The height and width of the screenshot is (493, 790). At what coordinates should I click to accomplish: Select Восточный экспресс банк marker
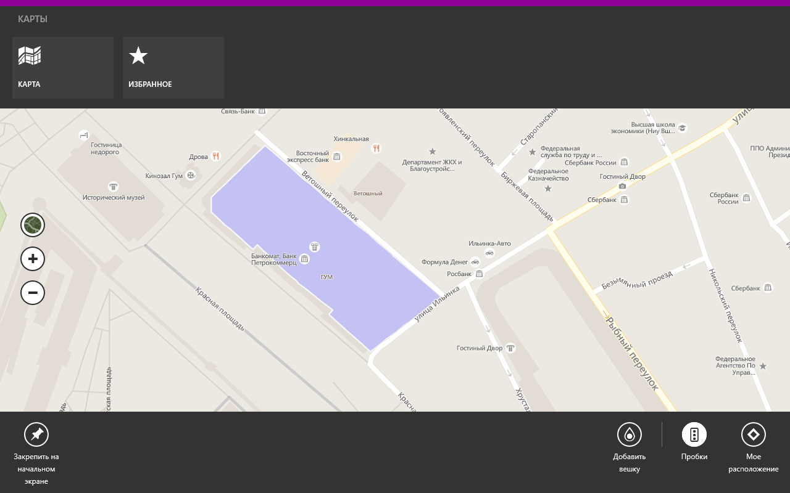coord(337,157)
